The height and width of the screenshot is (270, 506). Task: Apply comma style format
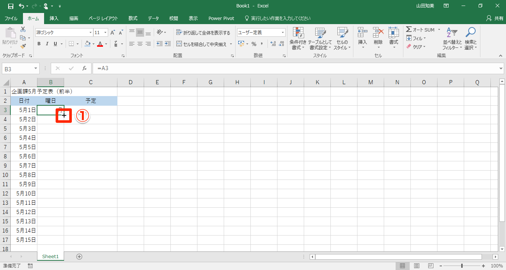click(262, 44)
